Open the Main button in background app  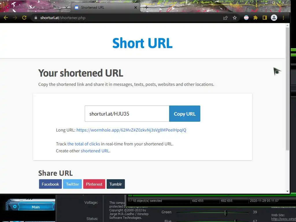click(x=36, y=207)
